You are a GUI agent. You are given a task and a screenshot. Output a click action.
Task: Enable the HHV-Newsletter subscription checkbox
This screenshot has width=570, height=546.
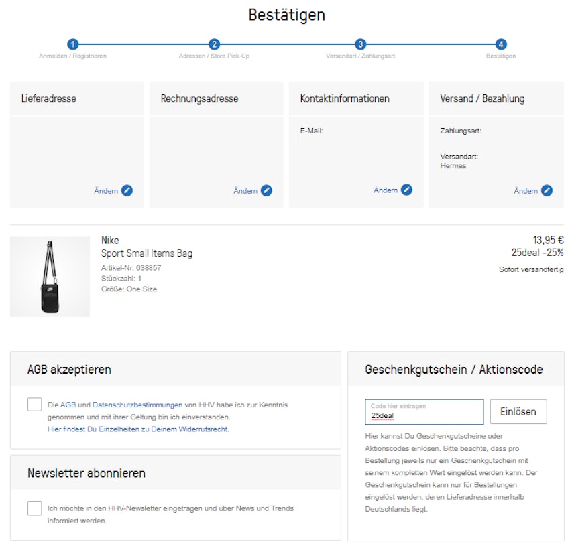tap(34, 508)
